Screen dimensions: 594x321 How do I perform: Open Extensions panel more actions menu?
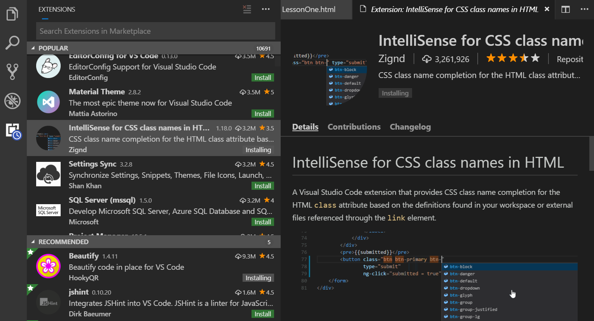click(266, 9)
